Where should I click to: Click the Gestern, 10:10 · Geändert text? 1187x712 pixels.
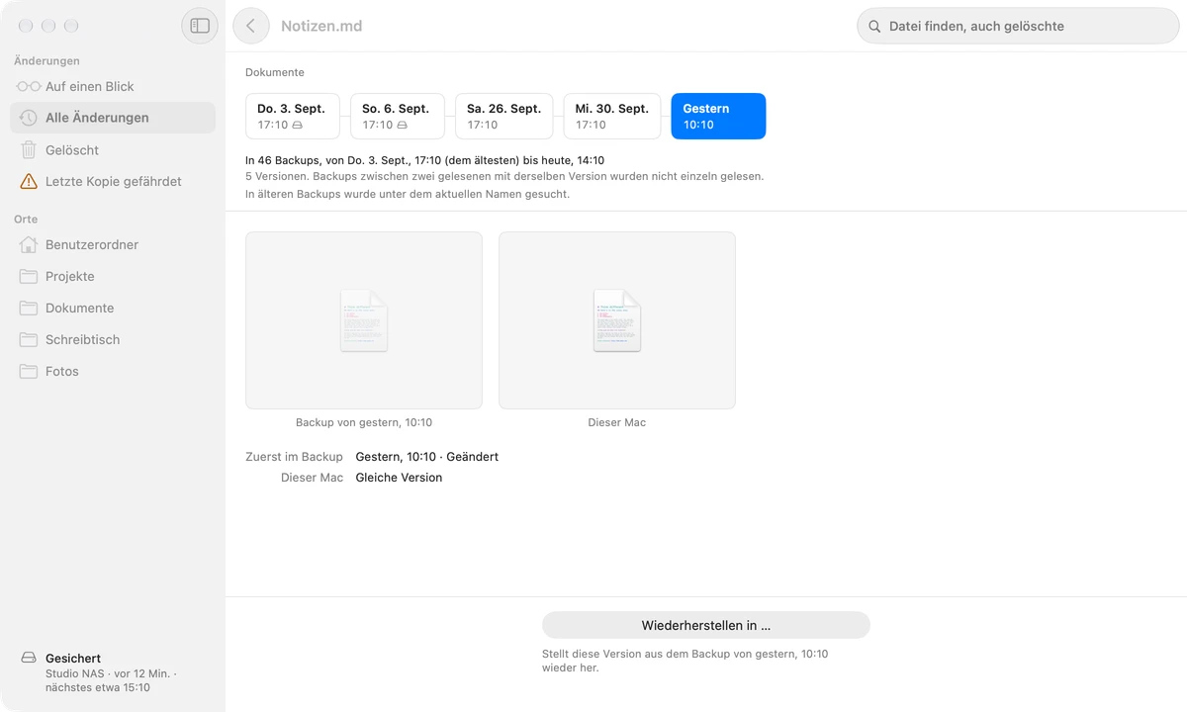[427, 457]
